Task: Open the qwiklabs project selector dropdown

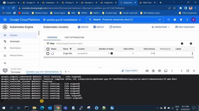Action: point(62,20)
